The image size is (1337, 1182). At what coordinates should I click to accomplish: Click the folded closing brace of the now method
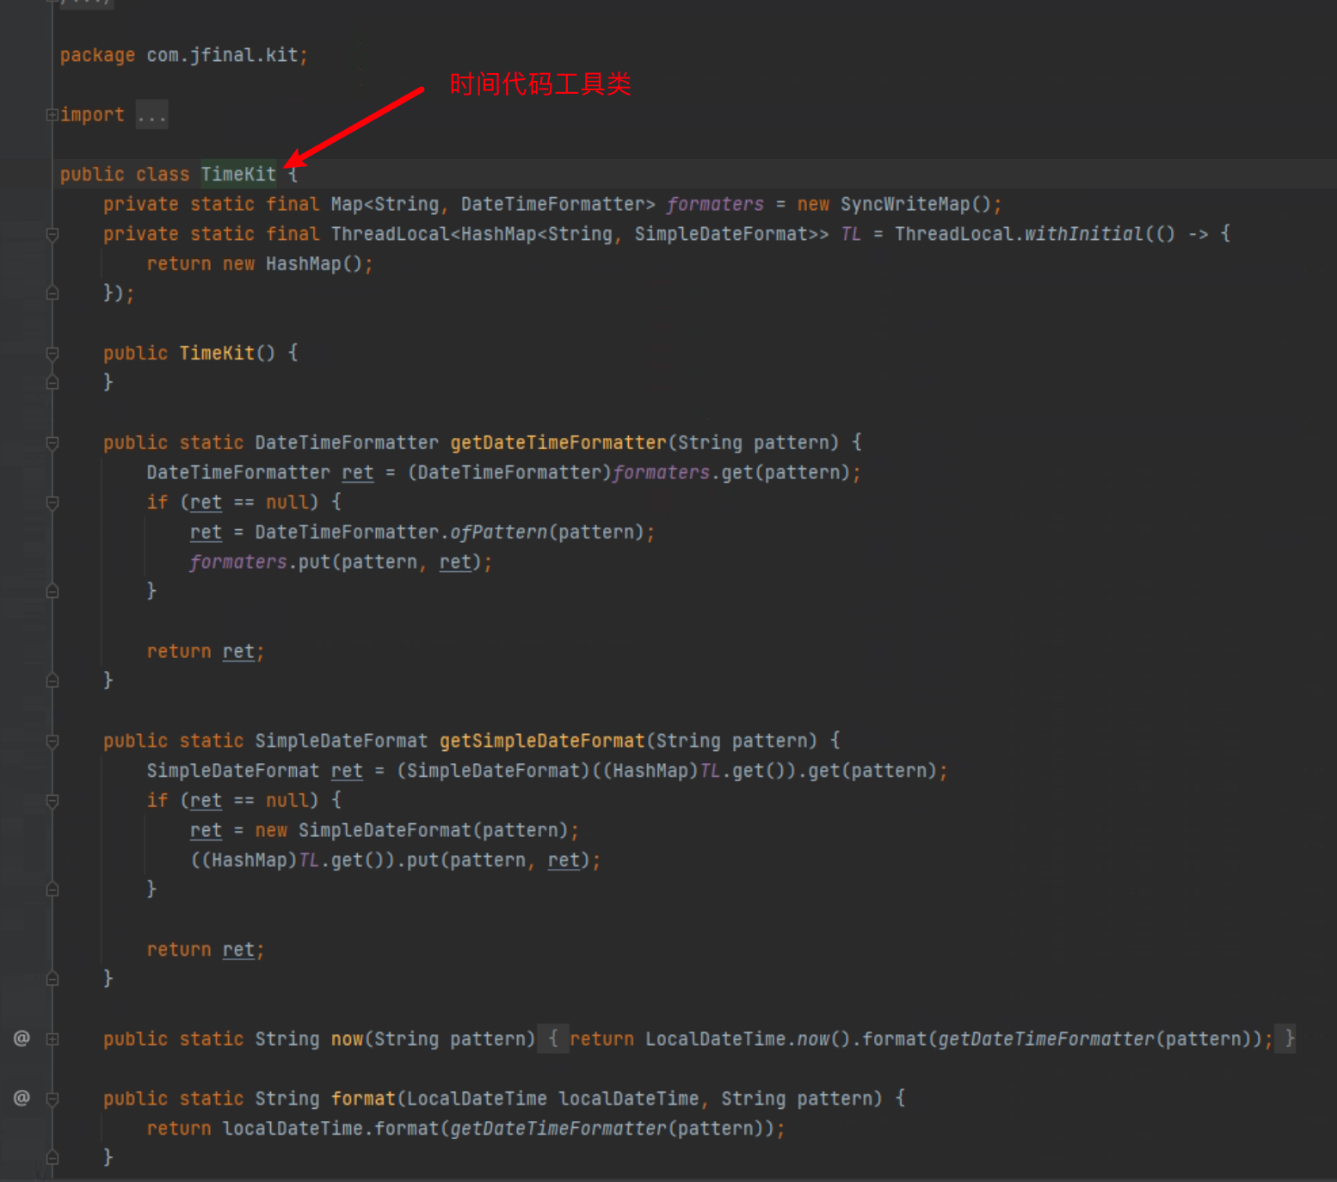[1288, 1039]
